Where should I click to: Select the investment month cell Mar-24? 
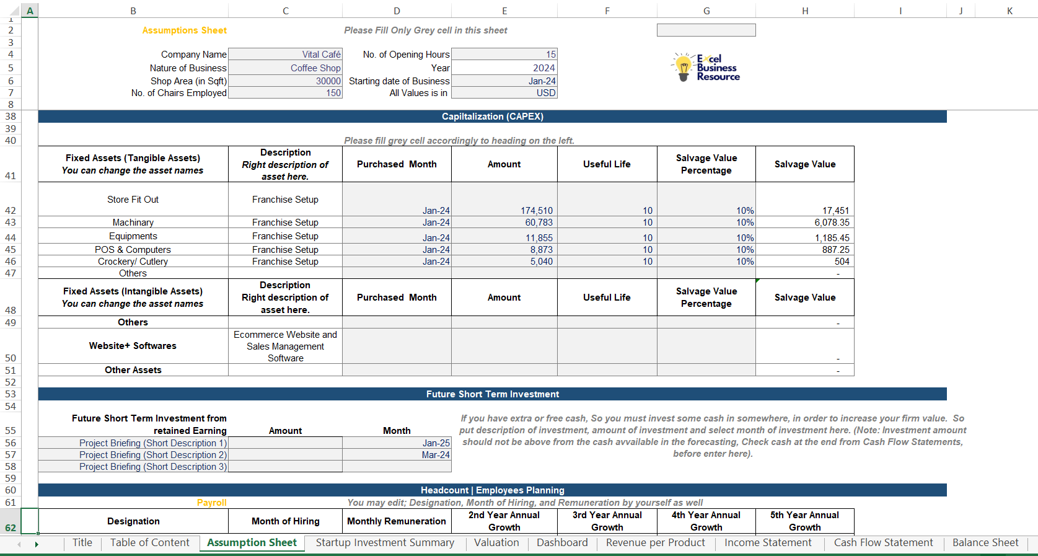[397, 454]
